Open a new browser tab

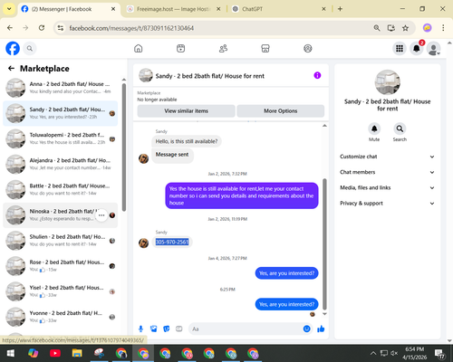(x=340, y=9)
